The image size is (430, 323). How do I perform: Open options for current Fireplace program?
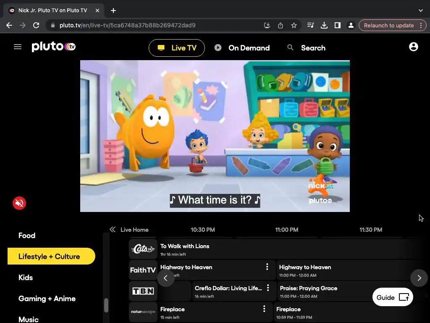[264, 309]
